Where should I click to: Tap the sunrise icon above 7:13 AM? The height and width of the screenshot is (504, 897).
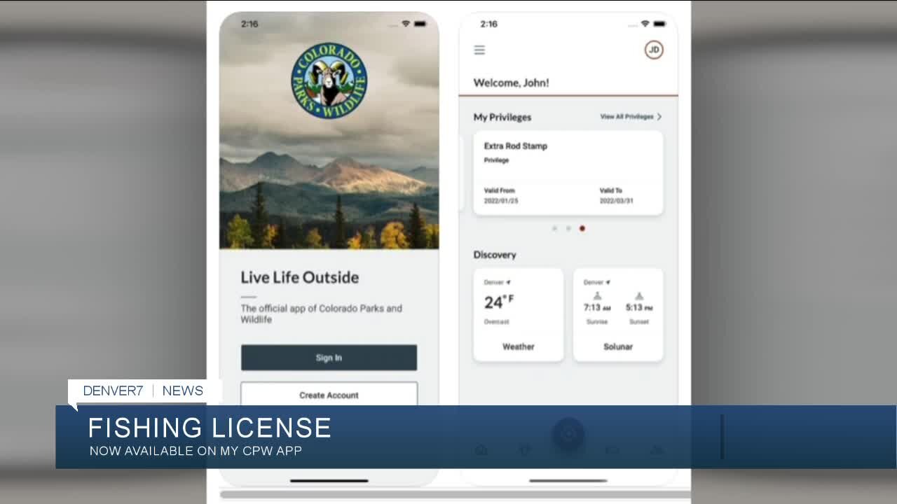[597, 296]
